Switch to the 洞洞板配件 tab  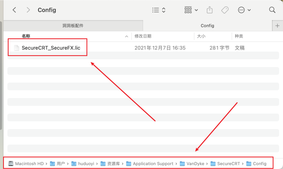[73, 26]
